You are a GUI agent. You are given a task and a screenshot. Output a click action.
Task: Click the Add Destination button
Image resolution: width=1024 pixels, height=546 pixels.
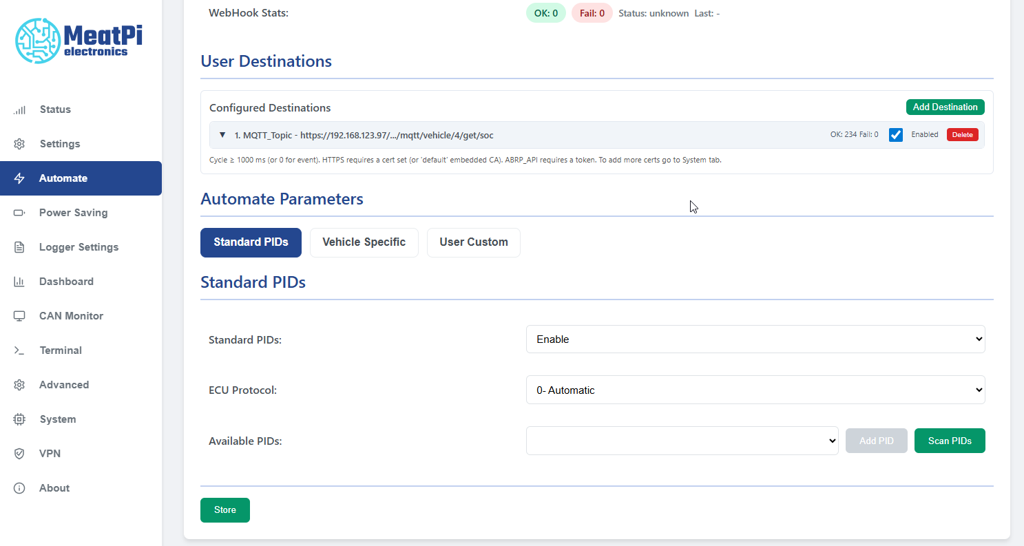tap(945, 107)
